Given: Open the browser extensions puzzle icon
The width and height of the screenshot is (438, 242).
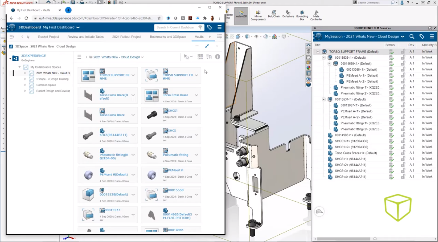Looking at the screenshot, I should (205, 18).
